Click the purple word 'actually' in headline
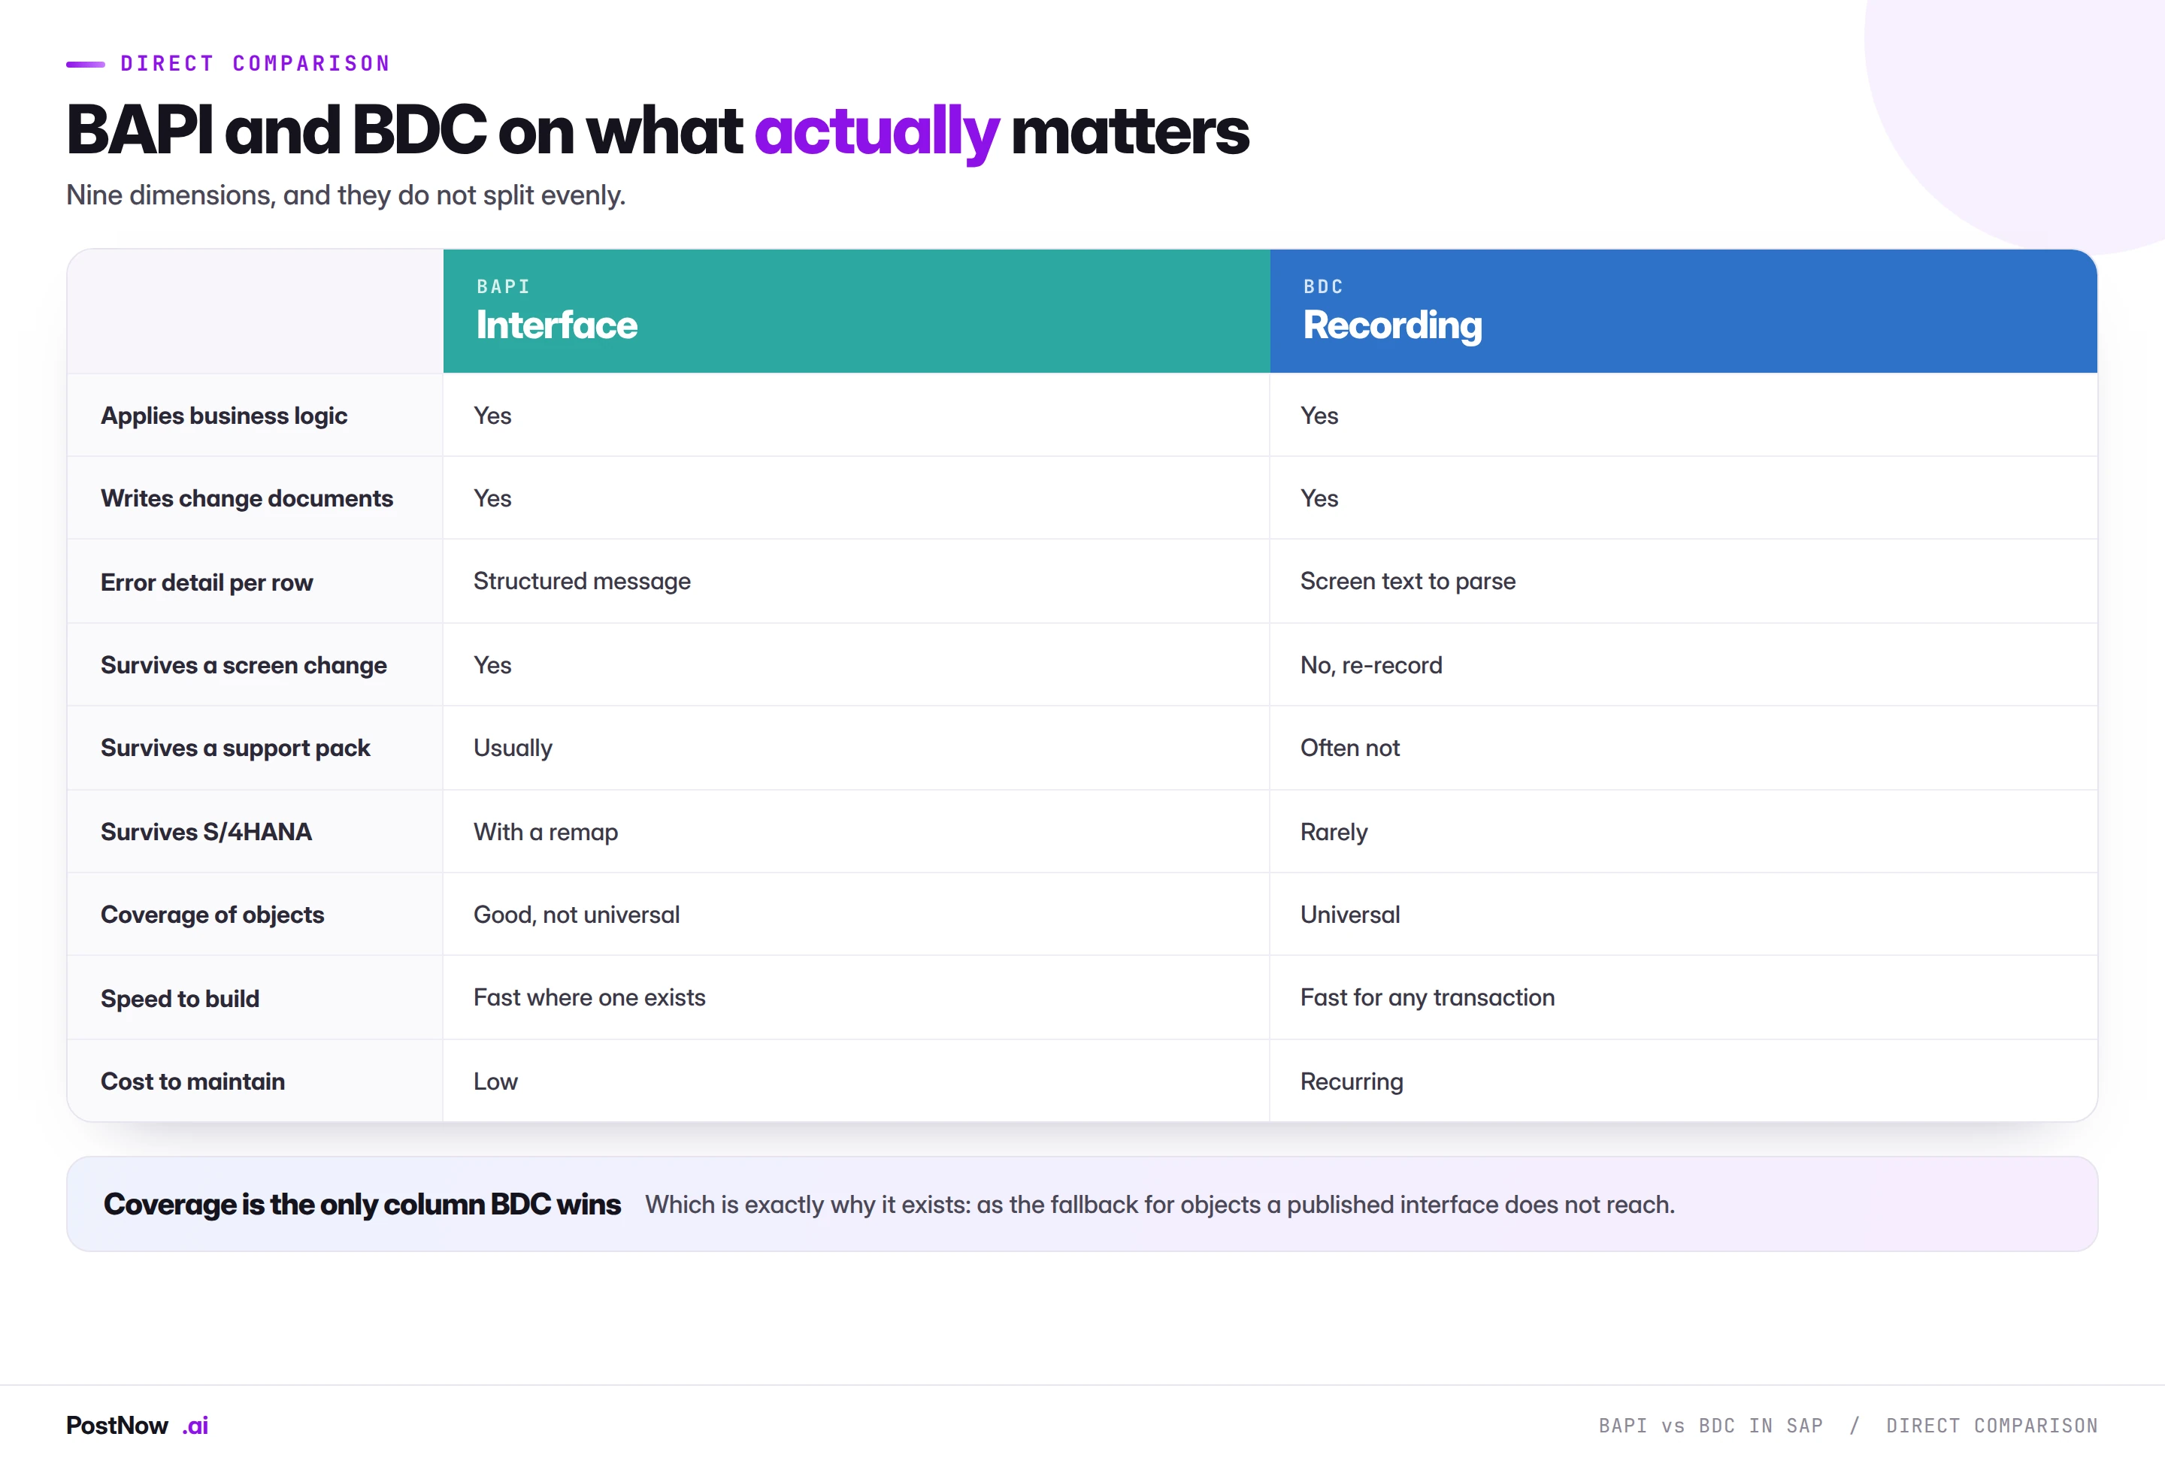The width and height of the screenshot is (2165, 1473). (x=876, y=132)
